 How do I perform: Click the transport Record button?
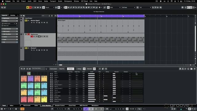click(x=101, y=109)
